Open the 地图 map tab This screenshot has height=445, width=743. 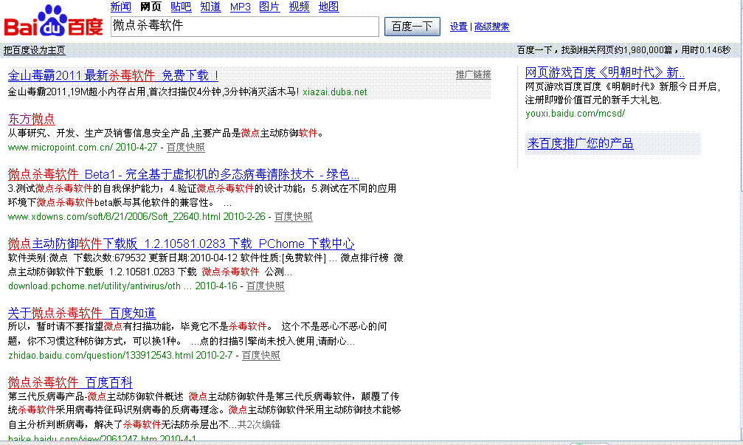(329, 7)
